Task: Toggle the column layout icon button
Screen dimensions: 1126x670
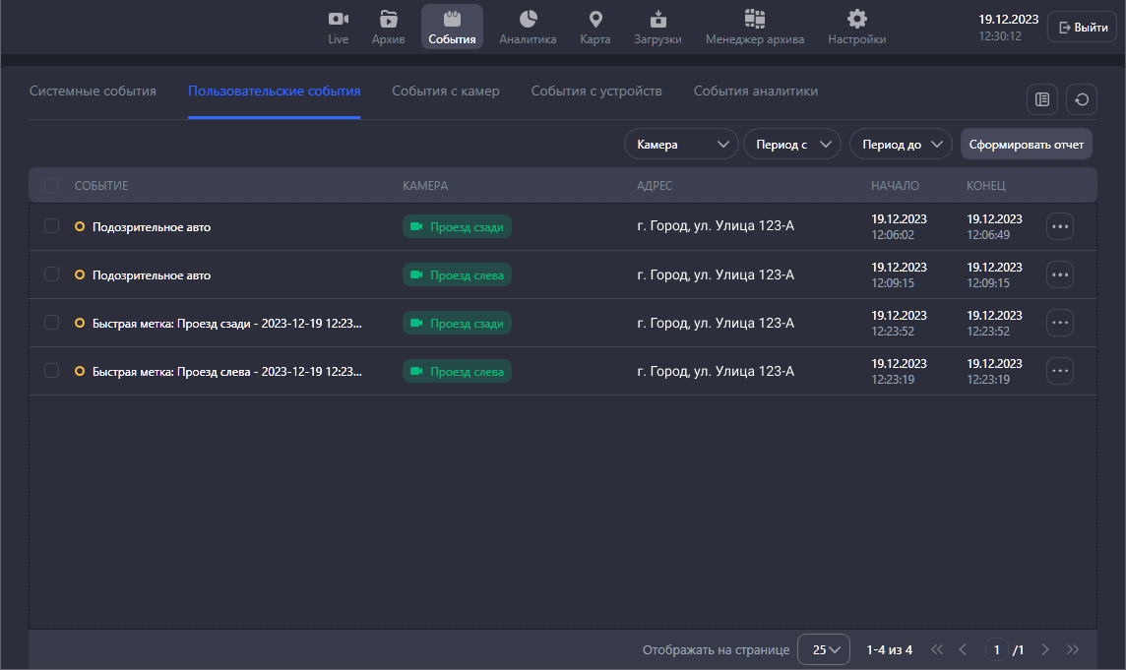Action: coord(1041,98)
